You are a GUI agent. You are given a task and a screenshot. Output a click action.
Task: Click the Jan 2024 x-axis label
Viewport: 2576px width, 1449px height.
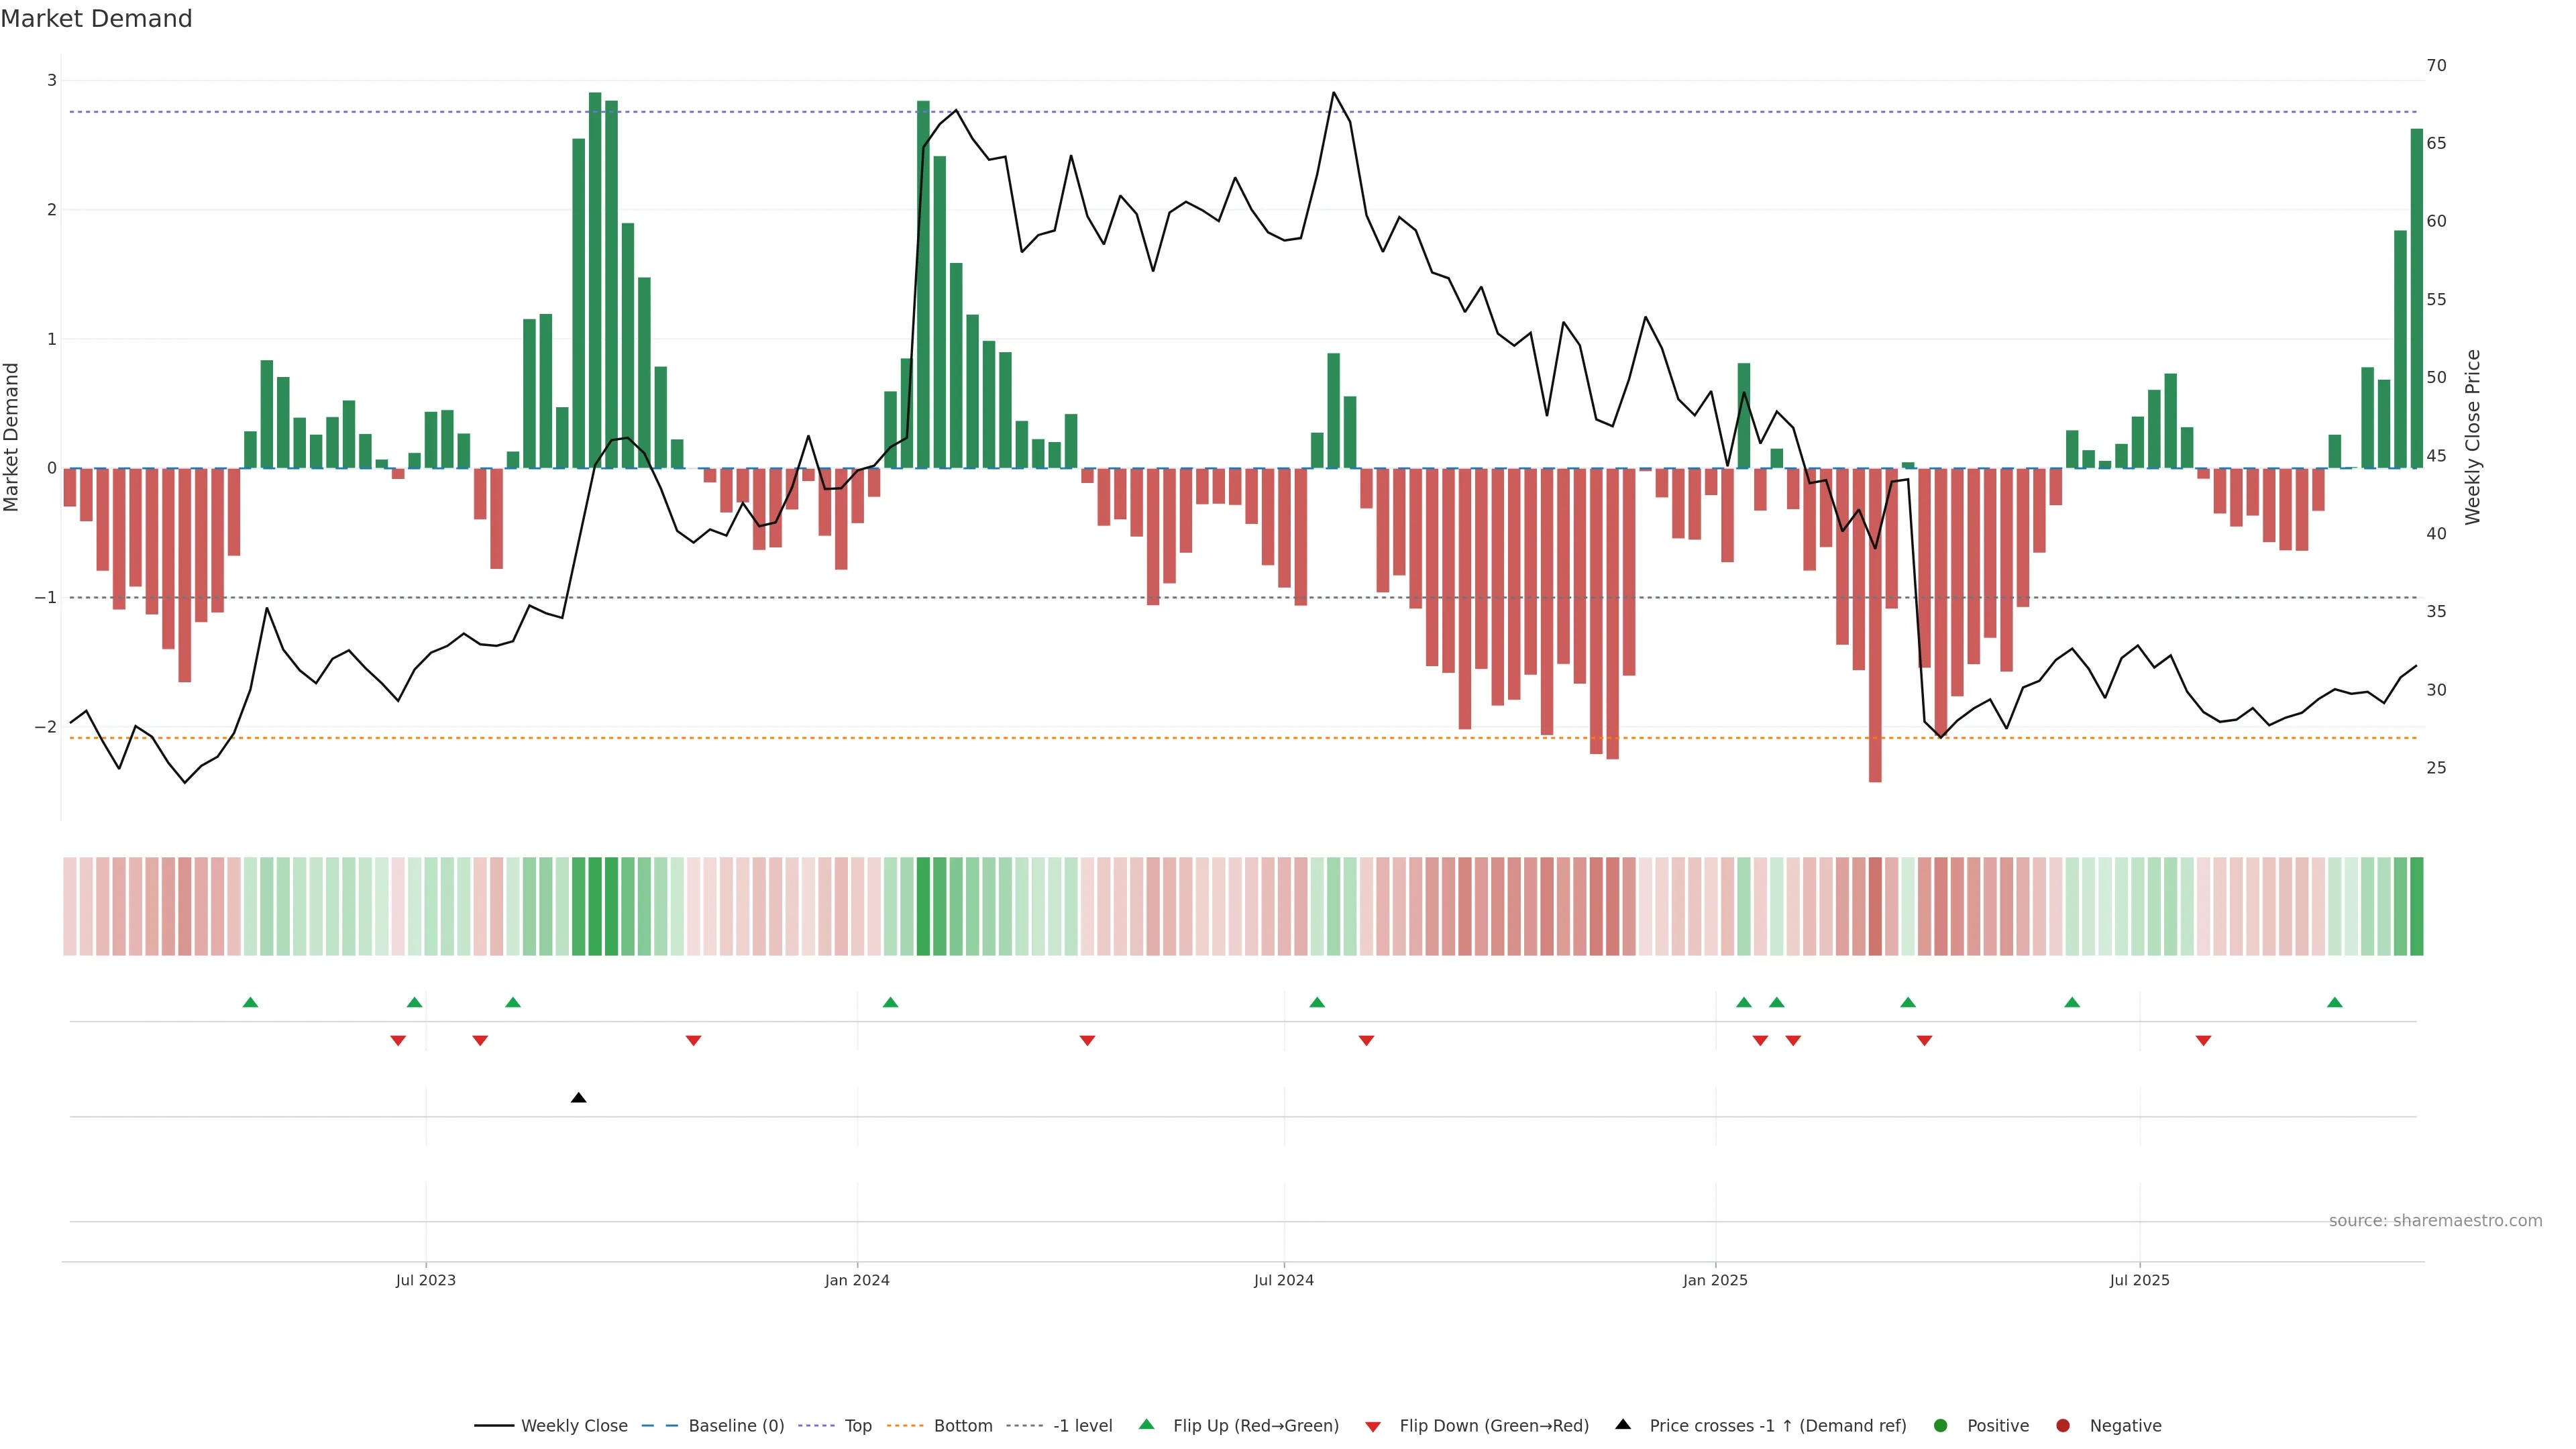(x=857, y=1280)
